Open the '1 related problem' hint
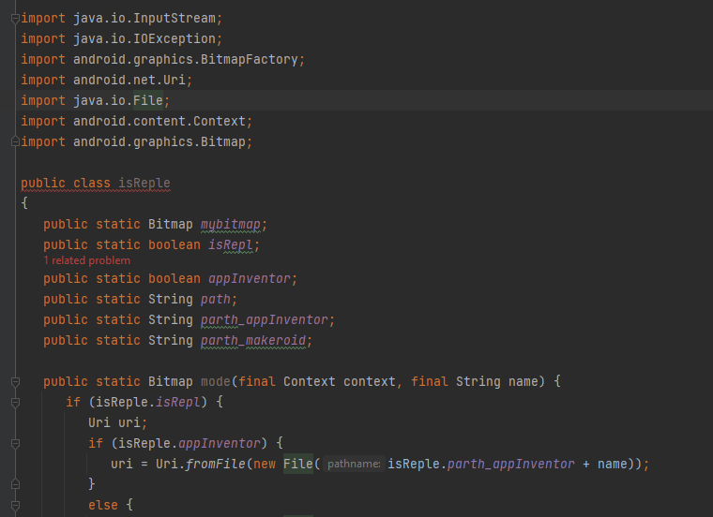This screenshot has height=517, width=713. click(87, 260)
